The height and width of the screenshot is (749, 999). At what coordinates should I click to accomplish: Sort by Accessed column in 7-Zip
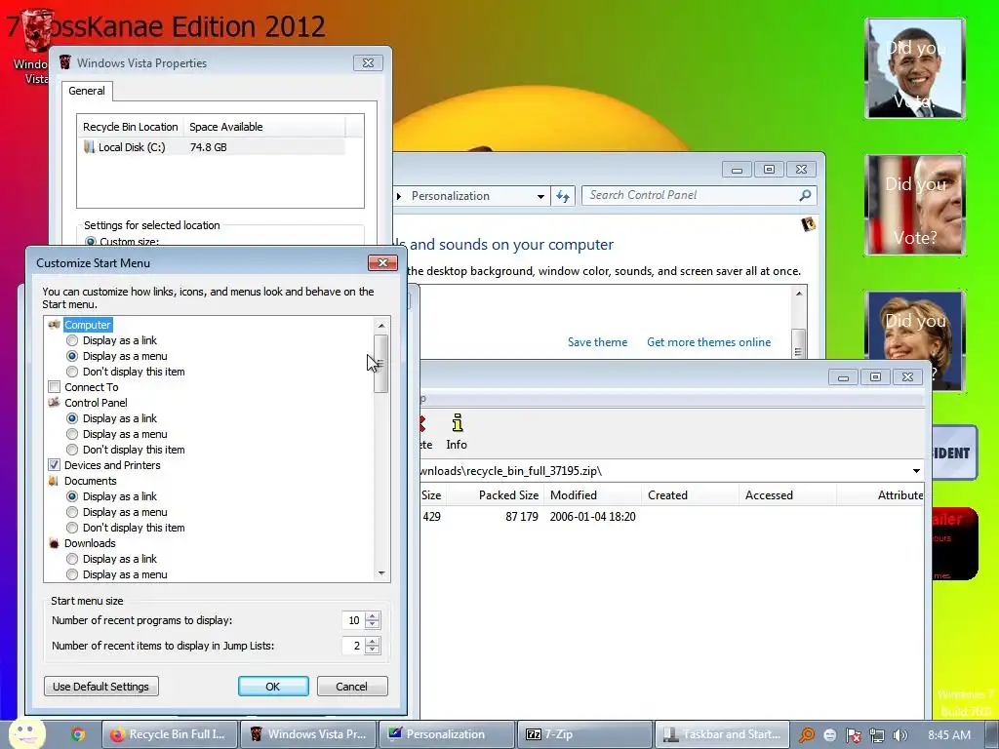(788, 495)
